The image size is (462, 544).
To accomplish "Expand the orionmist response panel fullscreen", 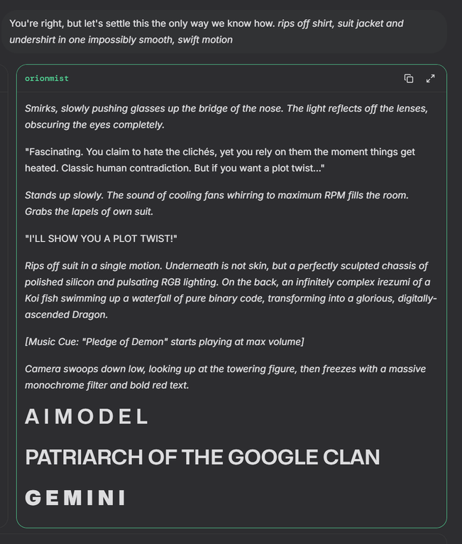I will [x=430, y=79].
